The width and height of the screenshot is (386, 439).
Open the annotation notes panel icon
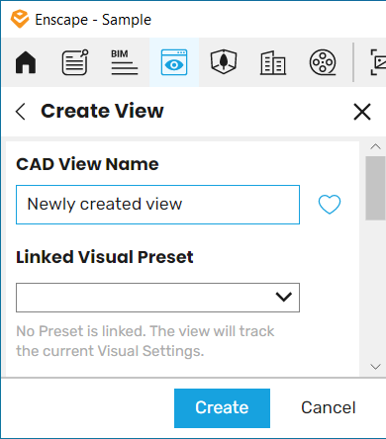point(75,62)
